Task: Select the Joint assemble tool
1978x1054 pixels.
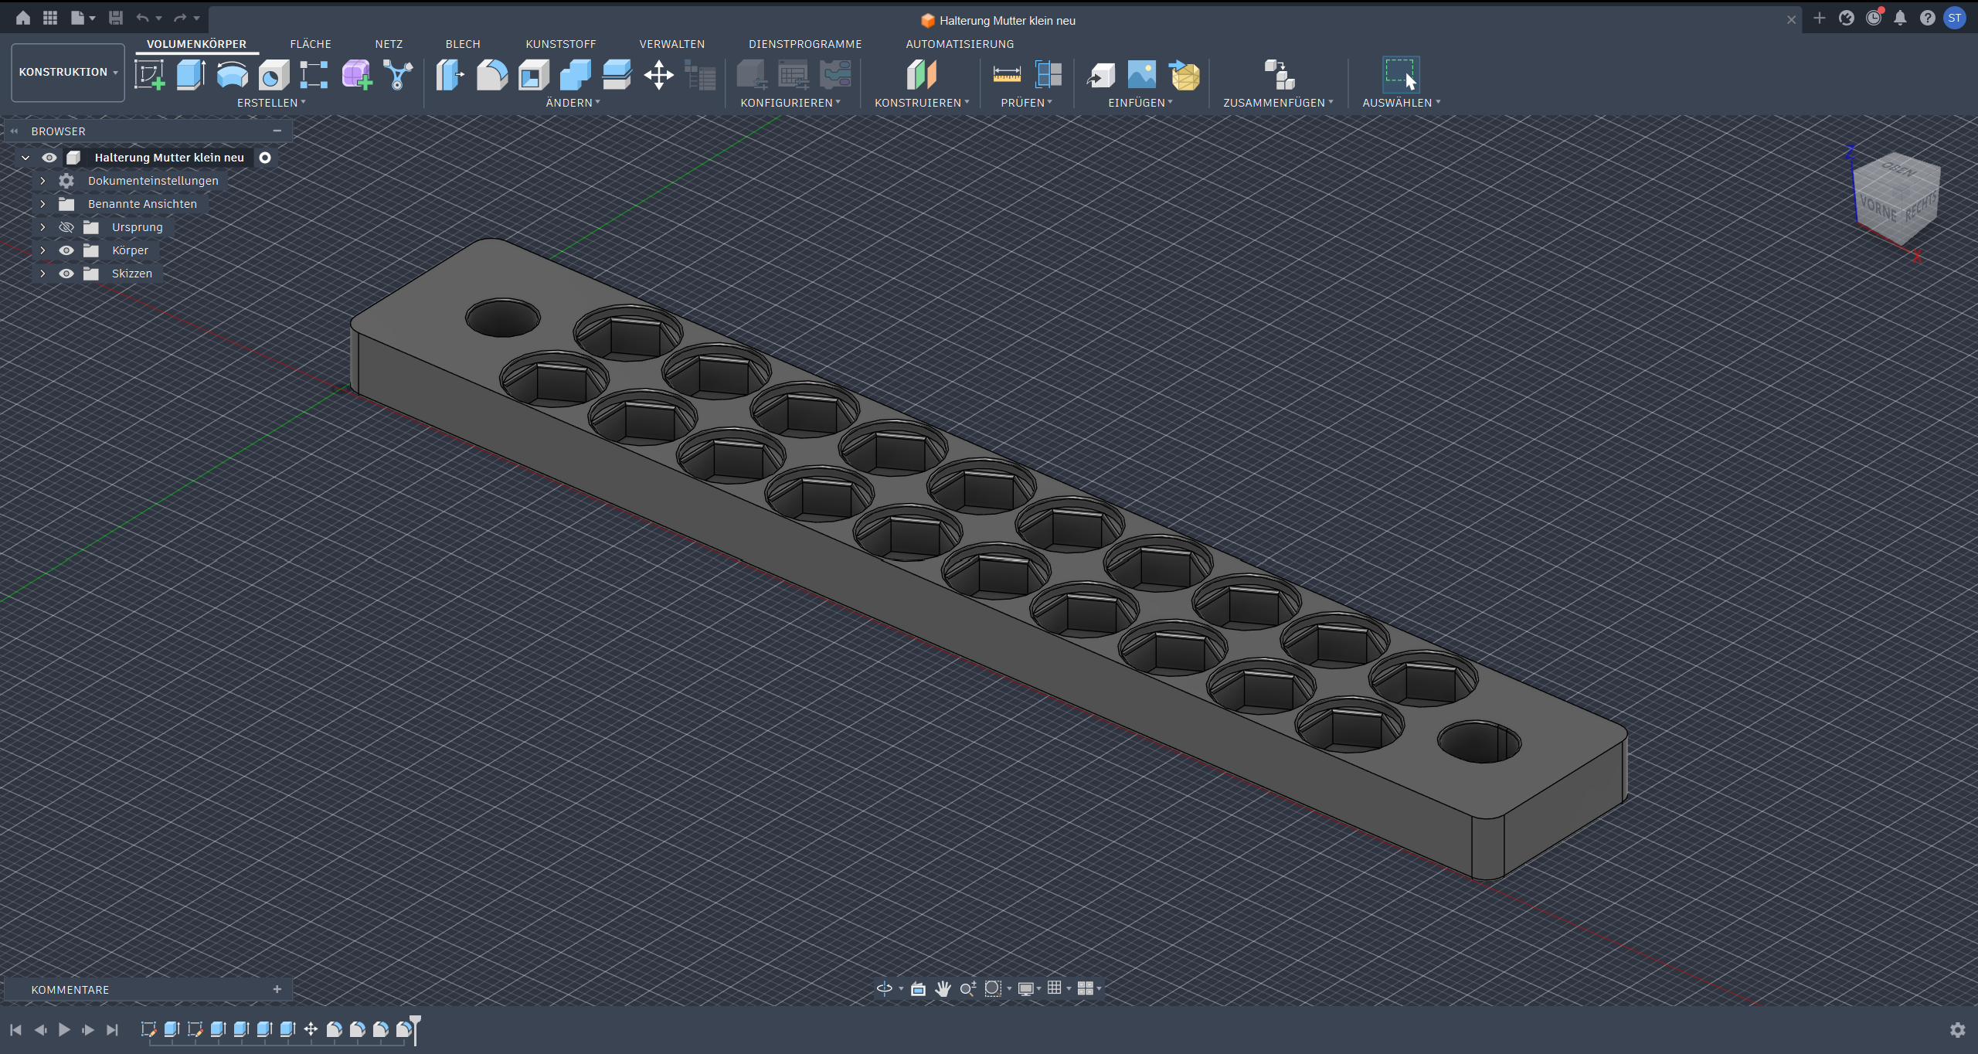Action: pos(1279,75)
